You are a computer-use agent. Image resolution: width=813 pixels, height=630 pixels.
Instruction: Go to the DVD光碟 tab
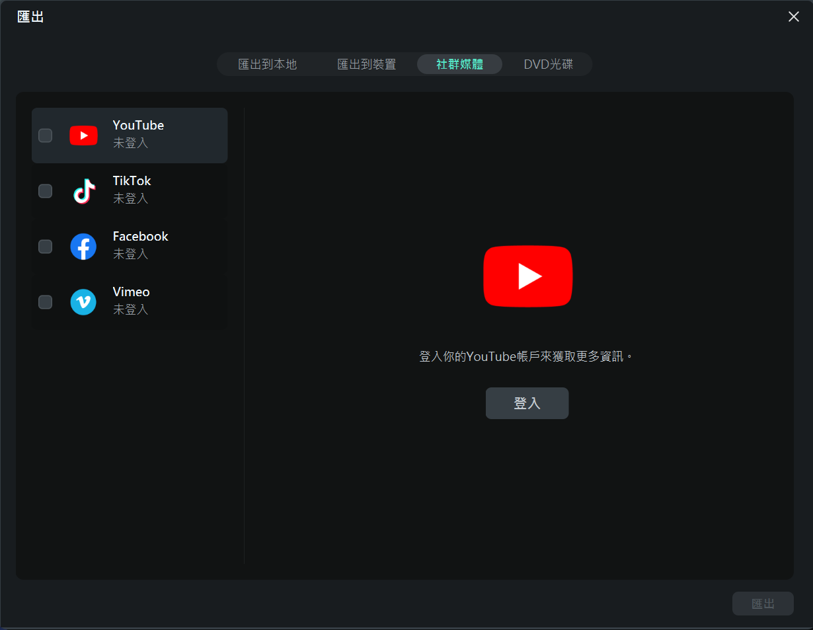click(549, 64)
